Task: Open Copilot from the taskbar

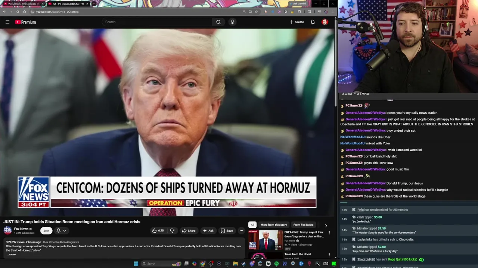Action: click(x=194, y=264)
